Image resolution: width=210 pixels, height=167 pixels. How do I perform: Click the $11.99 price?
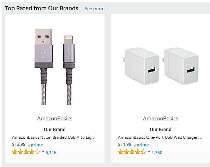click(125, 144)
